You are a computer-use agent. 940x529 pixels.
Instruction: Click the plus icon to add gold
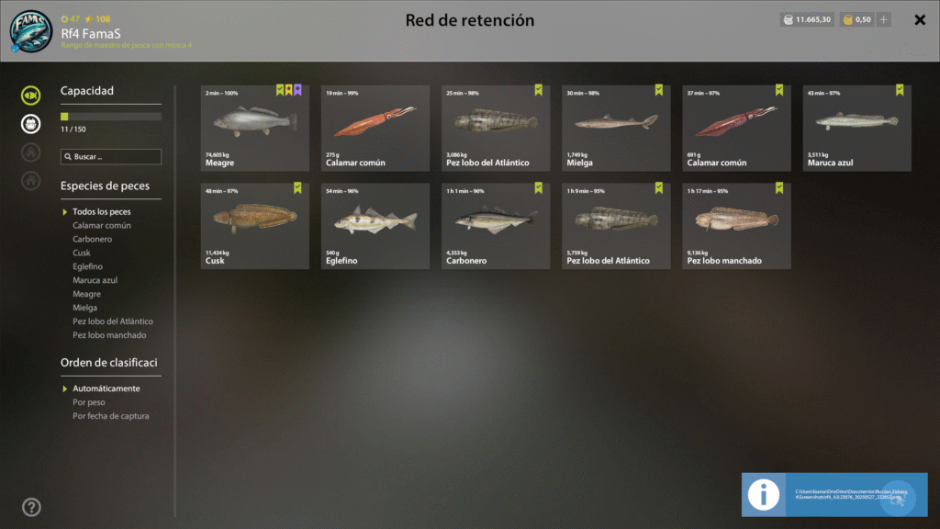[884, 20]
